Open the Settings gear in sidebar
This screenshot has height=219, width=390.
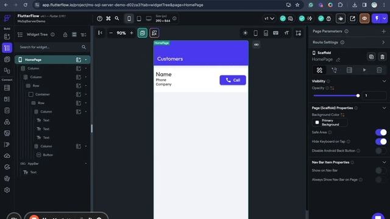click(7, 190)
